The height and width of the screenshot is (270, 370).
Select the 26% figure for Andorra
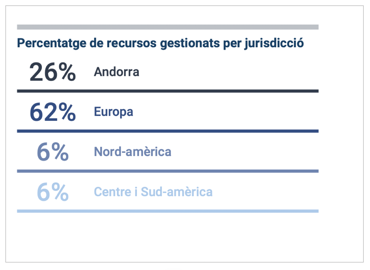click(52, 72)
